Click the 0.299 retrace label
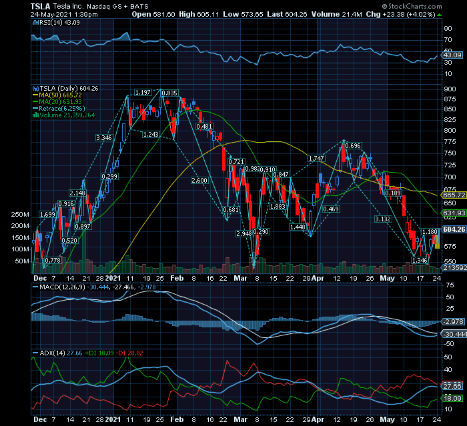 [x=109, y=176]
